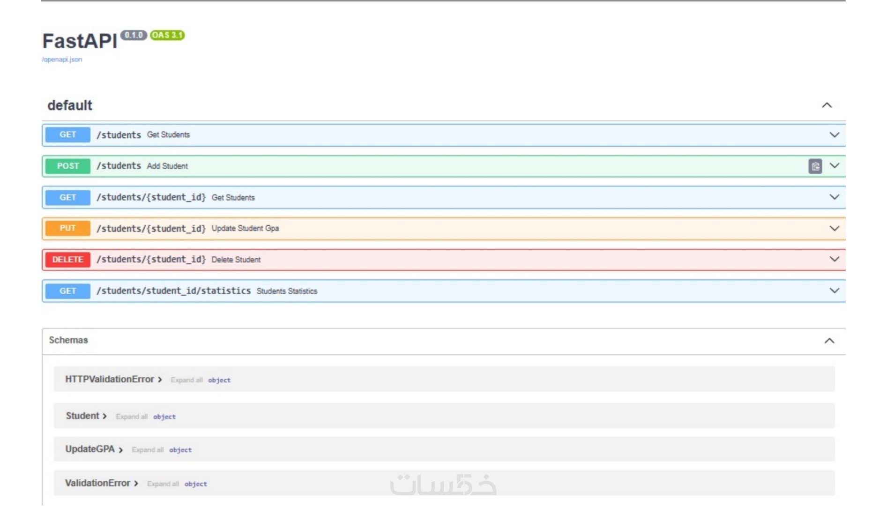Click the /students path in the POST row
This screenshot has width=887, height=506.
pos(119,166)
